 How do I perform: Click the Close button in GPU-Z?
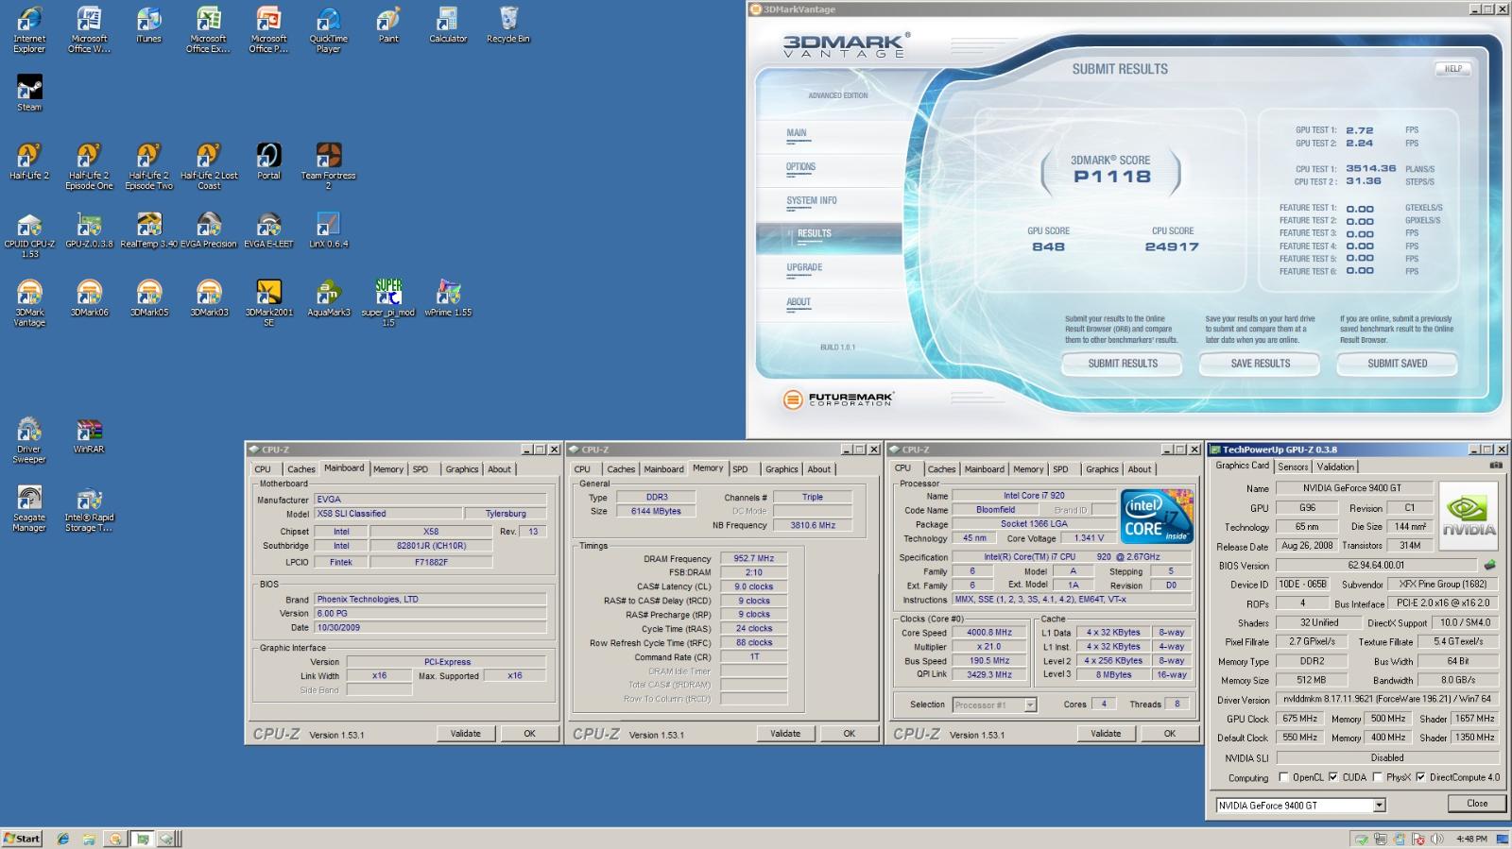coord(1477,804)
